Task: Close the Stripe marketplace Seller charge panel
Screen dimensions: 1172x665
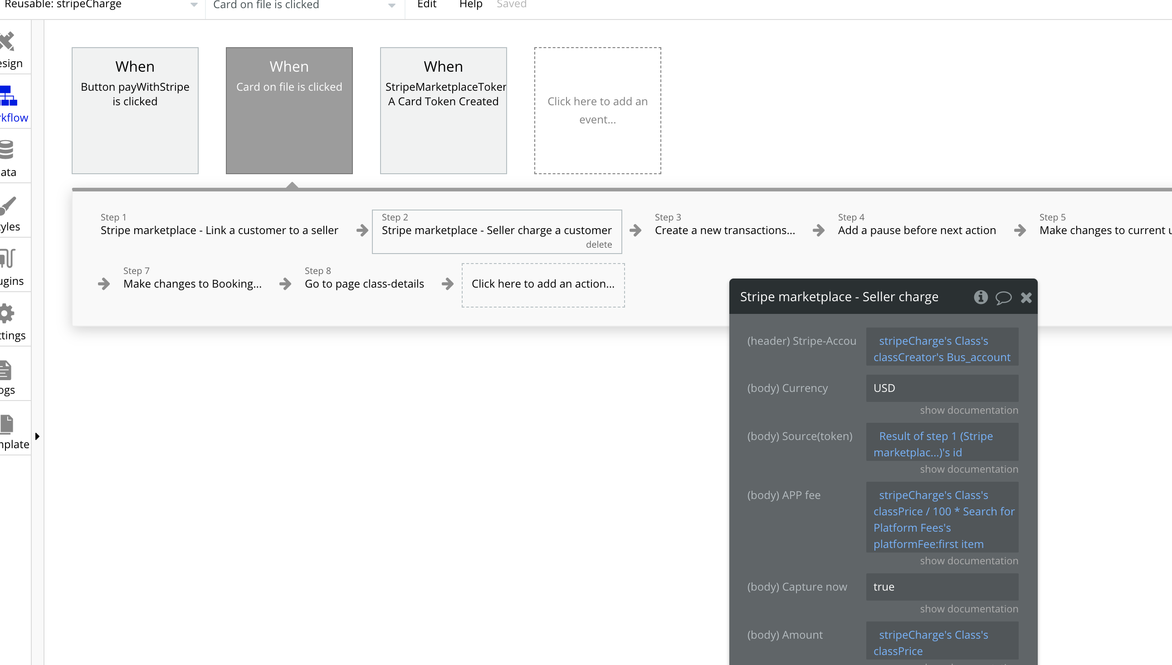Action: pos(1026,298)
